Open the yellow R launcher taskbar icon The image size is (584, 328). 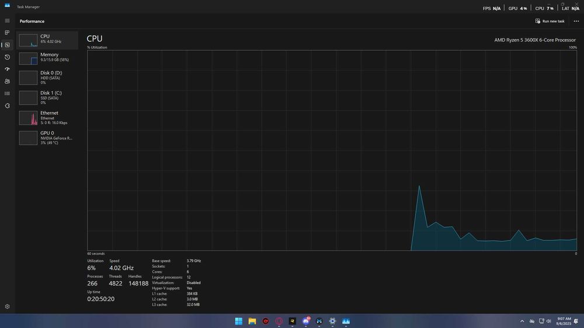[293, 321]
